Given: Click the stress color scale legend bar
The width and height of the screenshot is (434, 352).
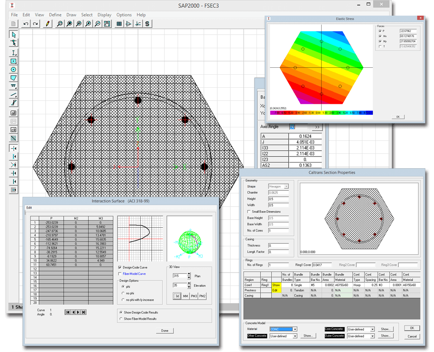Looking at the screenshot, I should tap(321, 113).
